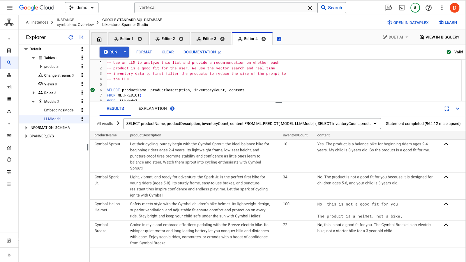Collapse the Explorer panel
The width and height of the screenshot is (466, 262).
pyautogui.click(x=82, y=37)
